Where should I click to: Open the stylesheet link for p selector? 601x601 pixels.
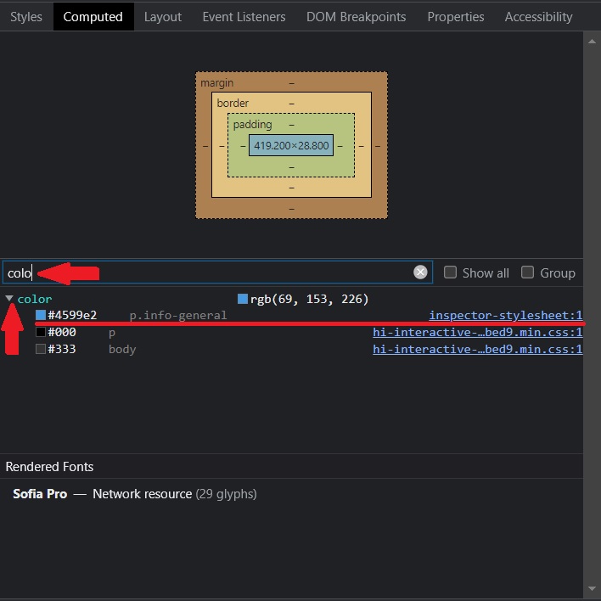(x=478, y=332)
